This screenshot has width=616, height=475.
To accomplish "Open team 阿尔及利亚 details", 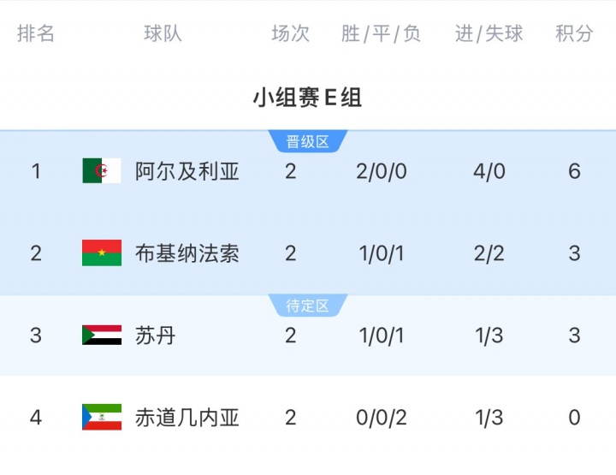I will coord(187,171).
